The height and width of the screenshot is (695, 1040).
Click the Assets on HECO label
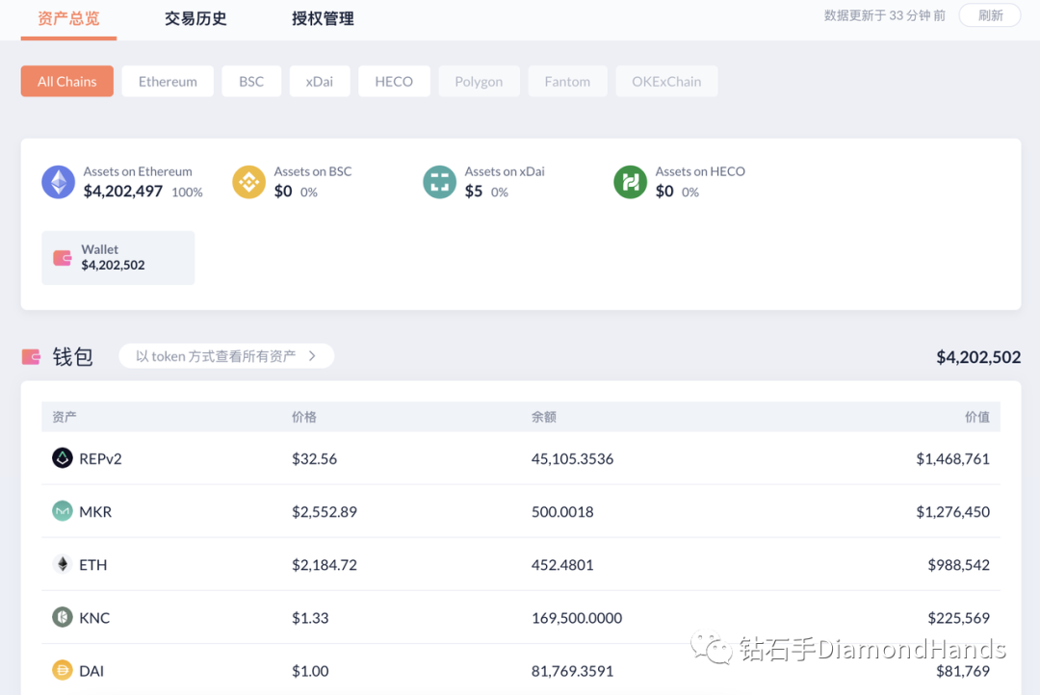pyautogui.click(x=700, y=171)
